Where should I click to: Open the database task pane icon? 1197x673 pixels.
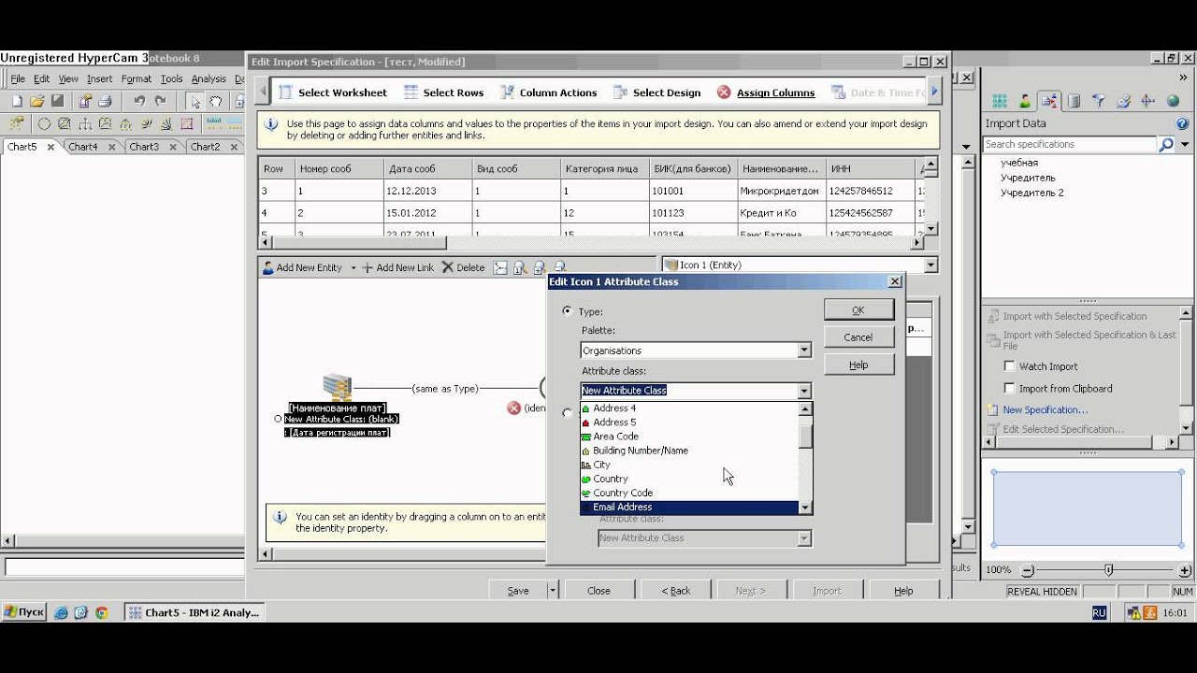point(1074,101)
